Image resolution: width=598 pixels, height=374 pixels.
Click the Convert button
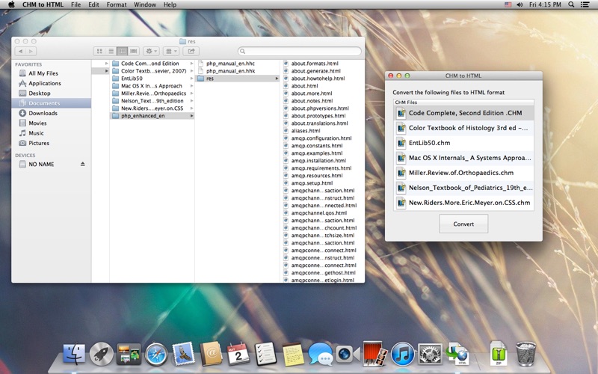pyautogui.click(x=463, y=224)
